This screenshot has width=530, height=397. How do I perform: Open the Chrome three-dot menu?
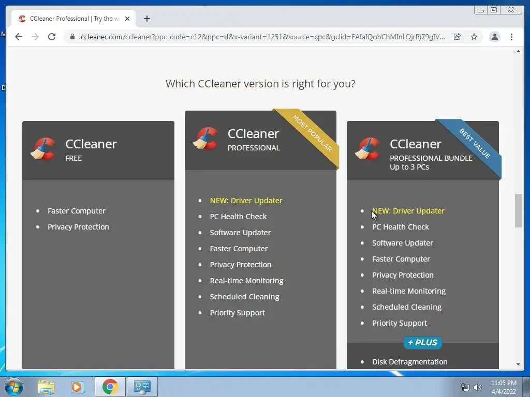tap(511, 37)
